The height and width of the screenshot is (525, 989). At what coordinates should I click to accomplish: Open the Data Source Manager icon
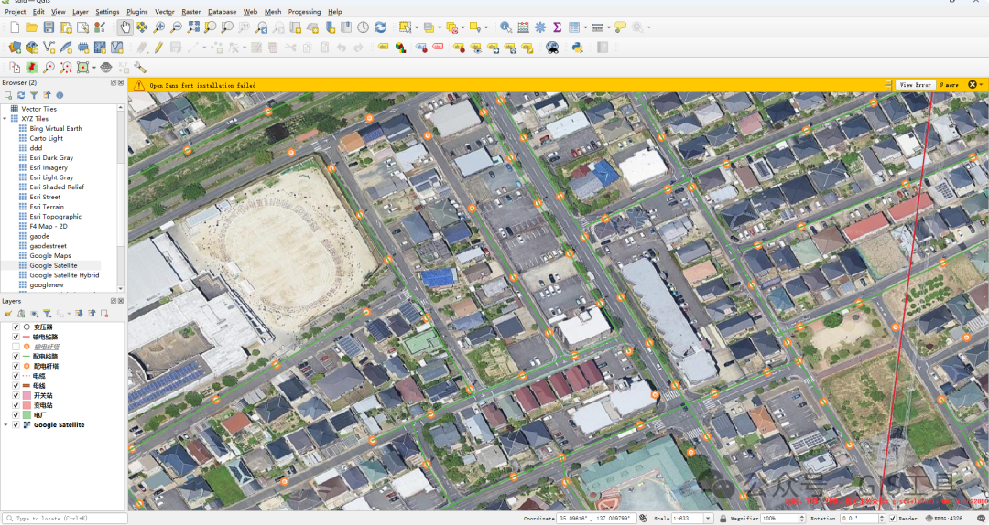click(16, 48)
